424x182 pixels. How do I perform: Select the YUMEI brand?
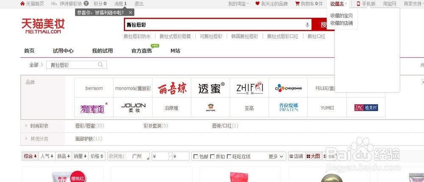(x=327, y=108)
